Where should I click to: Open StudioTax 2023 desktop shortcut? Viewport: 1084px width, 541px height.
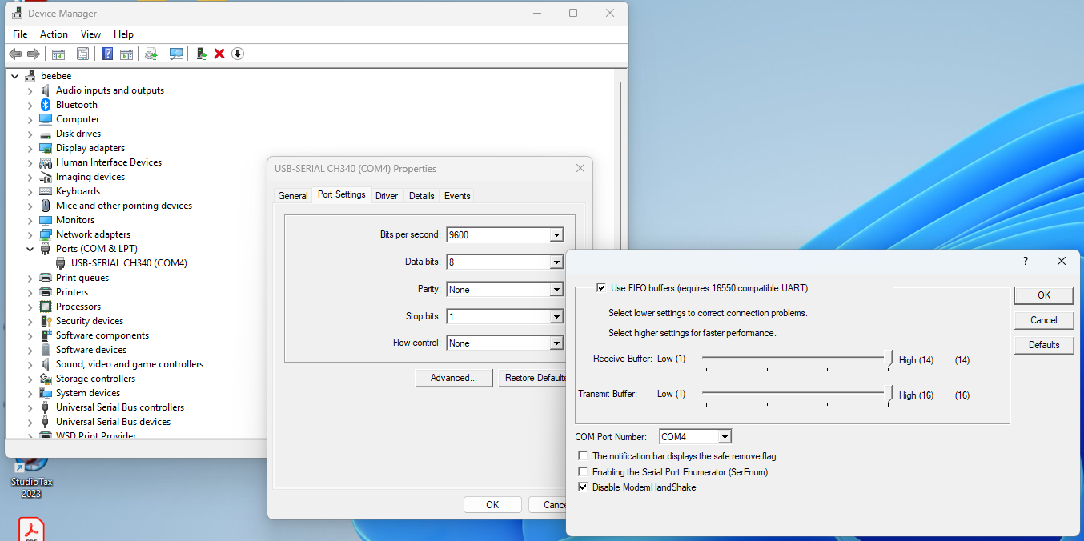31,472
